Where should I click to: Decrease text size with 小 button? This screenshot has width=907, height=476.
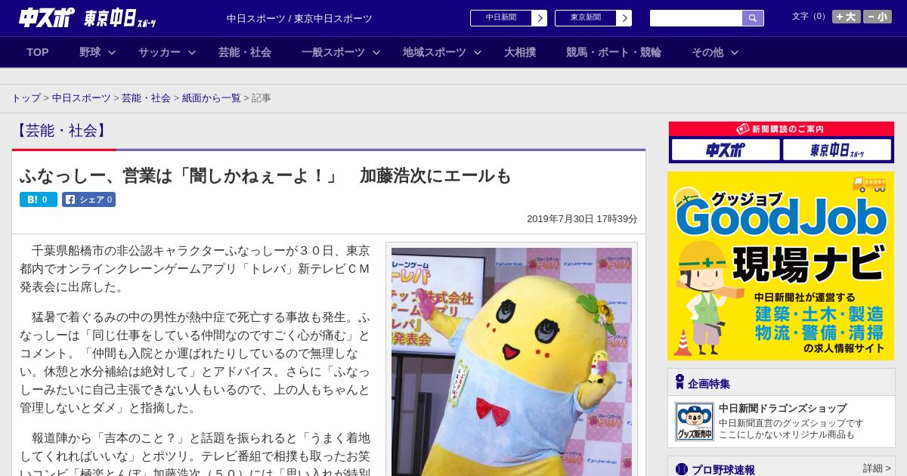click(x=878, y=17)
